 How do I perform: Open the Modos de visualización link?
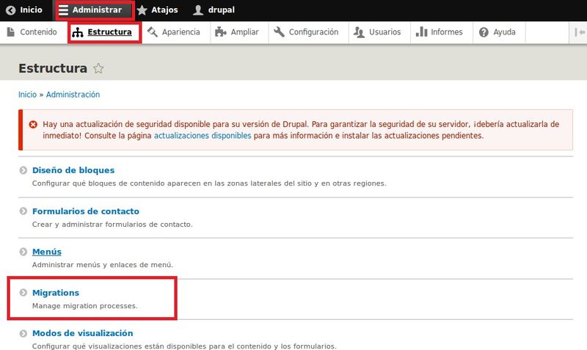pyautogui.click(x=83, y=333)
